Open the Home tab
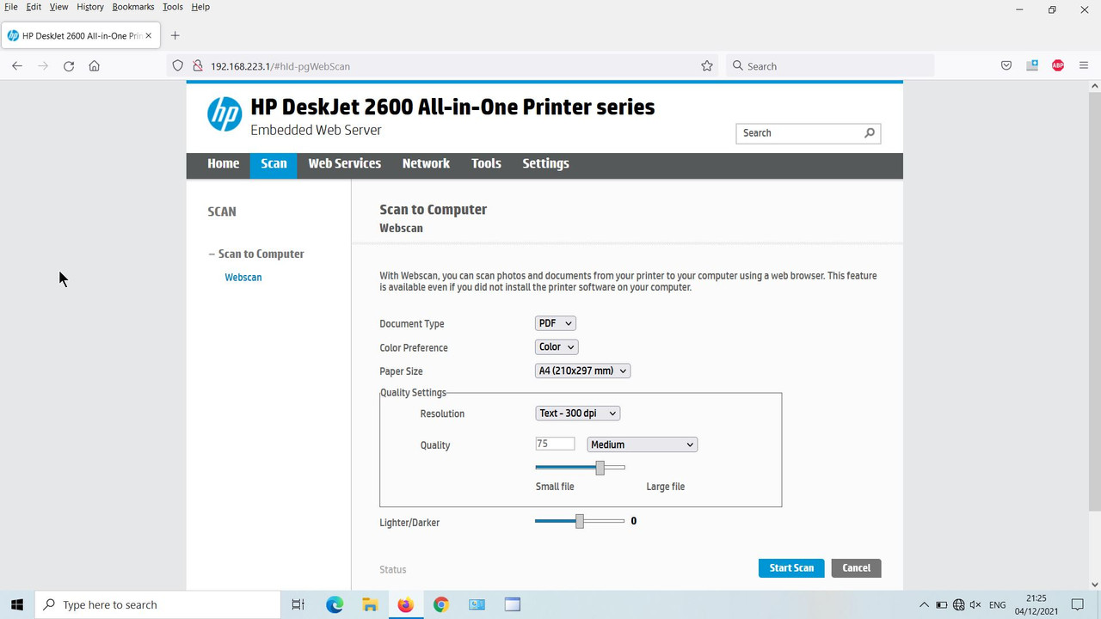This screenshot has width=1101, height=619. click(224, 163)
